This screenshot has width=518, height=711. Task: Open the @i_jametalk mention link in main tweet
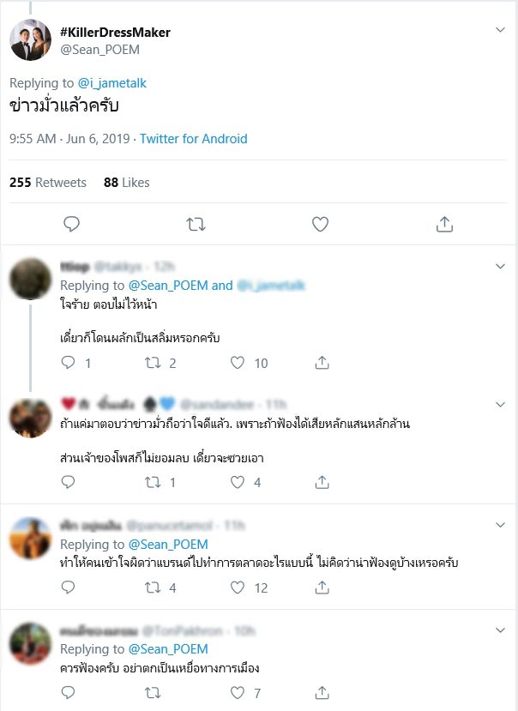[x=112, y=83]
